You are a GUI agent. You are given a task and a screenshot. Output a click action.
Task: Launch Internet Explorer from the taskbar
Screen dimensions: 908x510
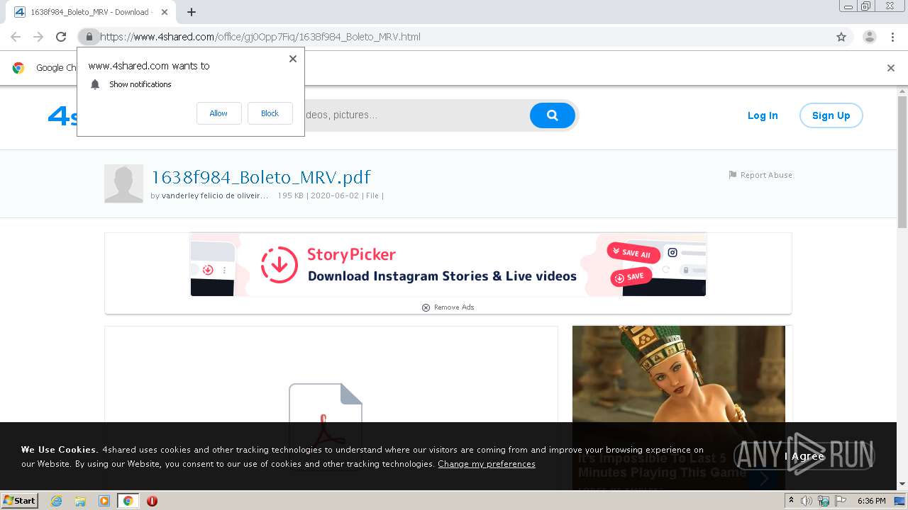(57, 501)
